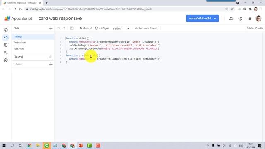Click the Undo arrow in editor toolbar

(58, 28)
